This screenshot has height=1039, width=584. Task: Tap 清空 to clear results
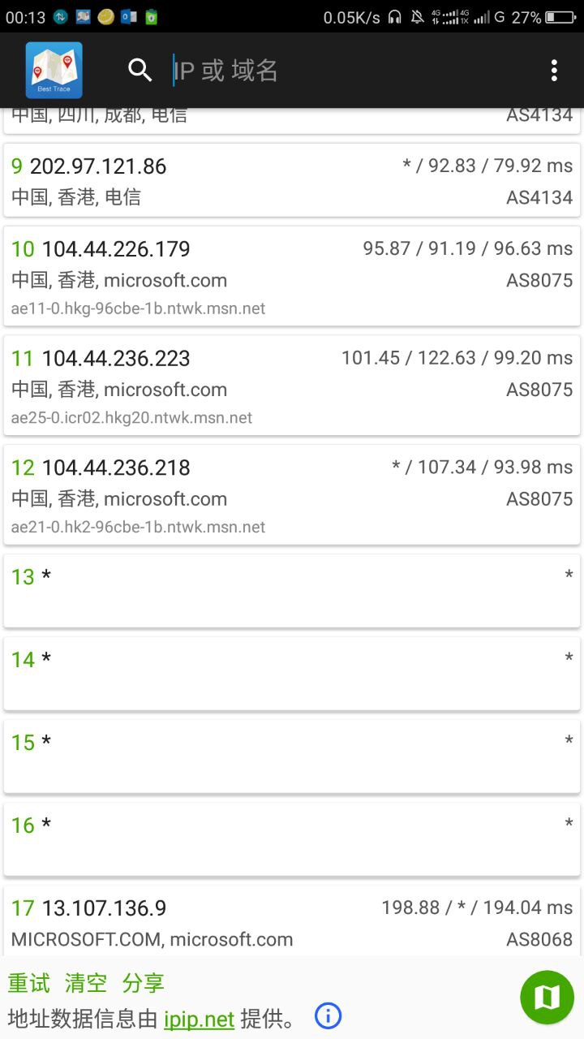point(86,983)
